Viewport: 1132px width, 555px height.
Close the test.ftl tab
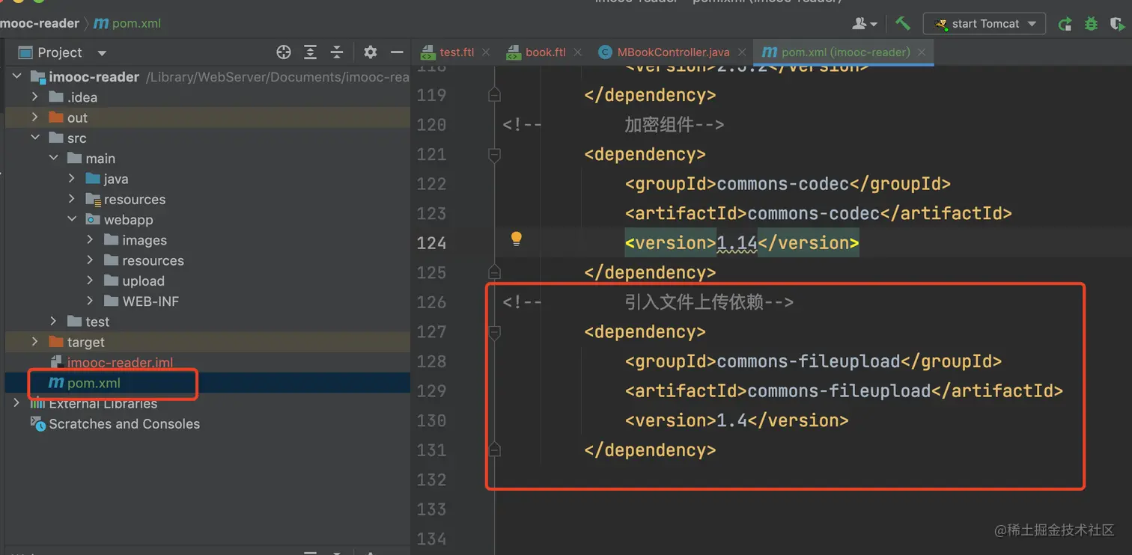point(486,52)
